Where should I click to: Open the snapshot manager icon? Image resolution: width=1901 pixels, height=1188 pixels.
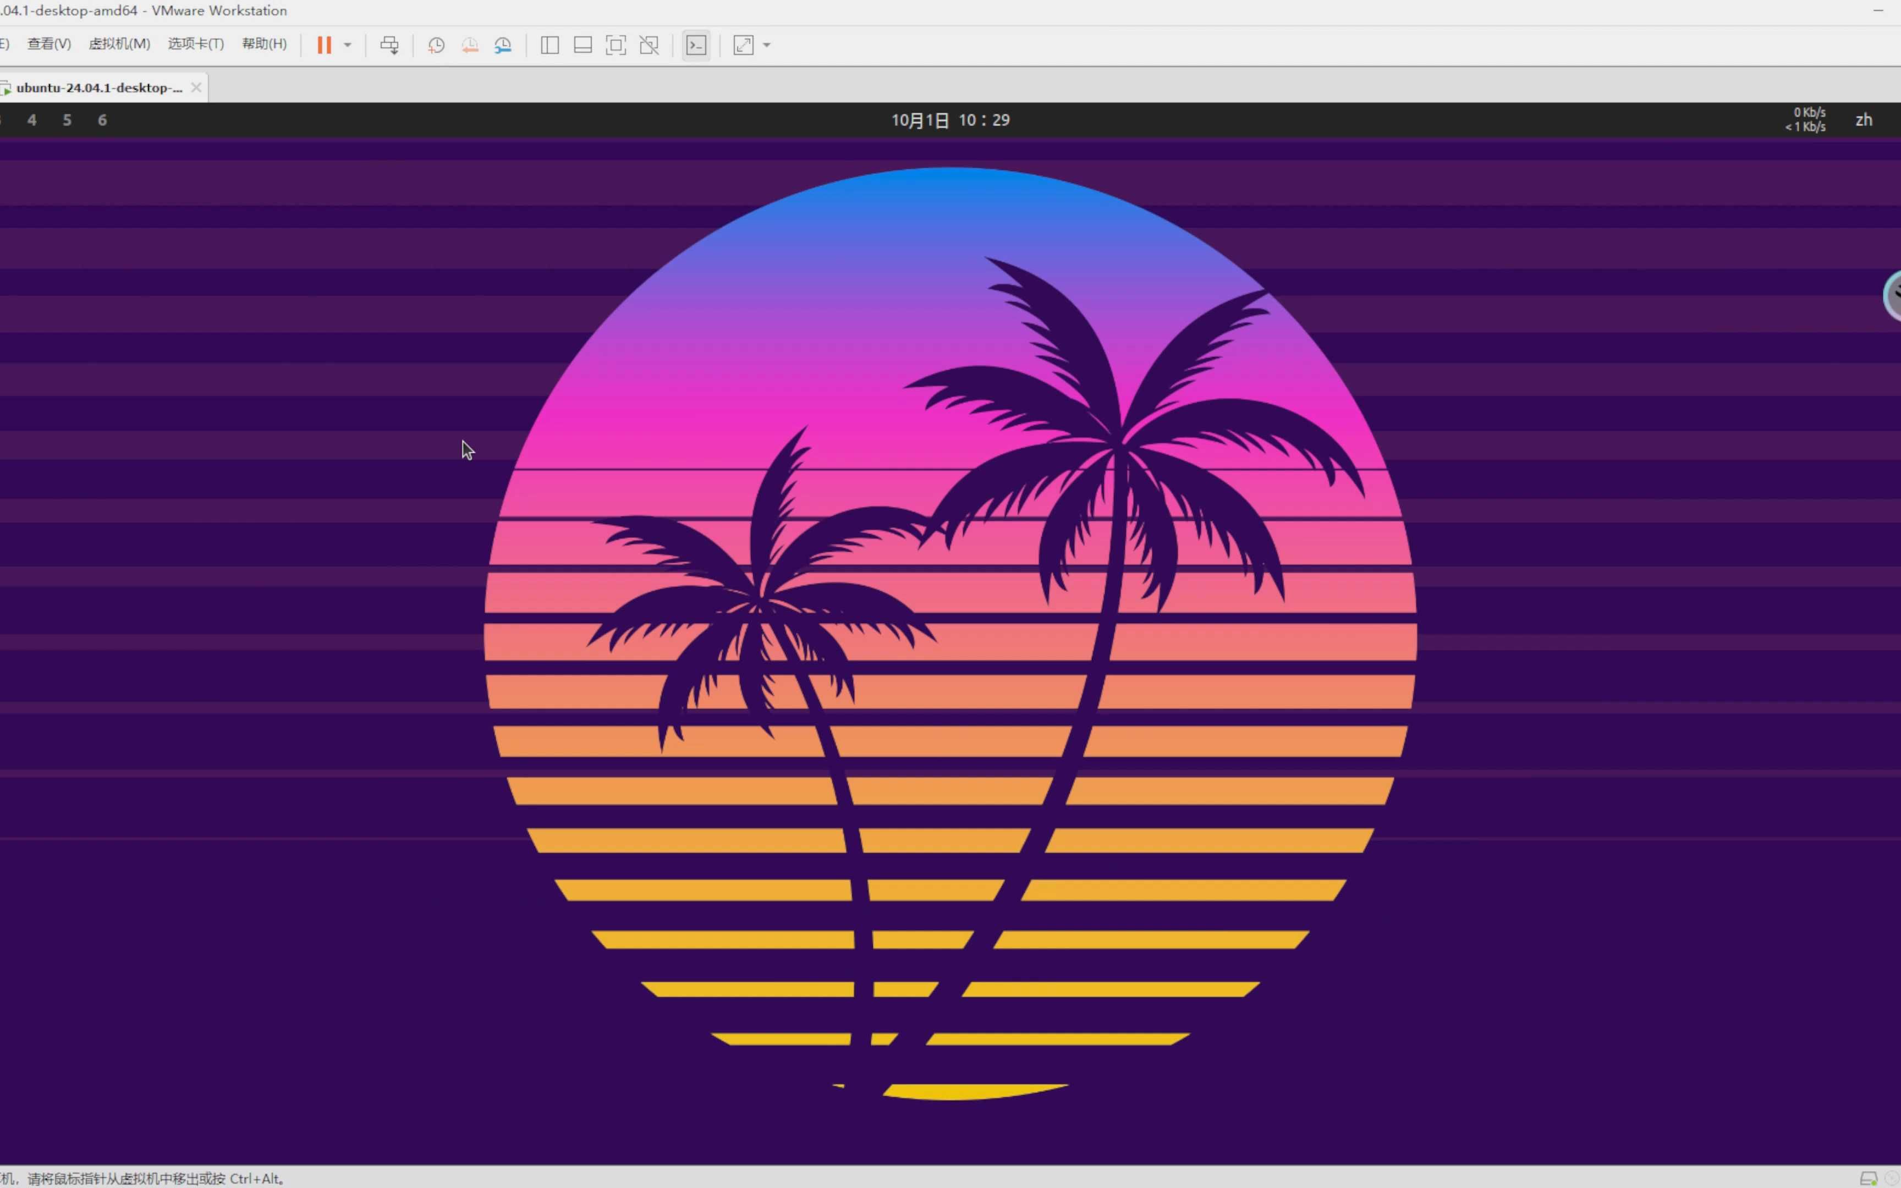[503, 45]
